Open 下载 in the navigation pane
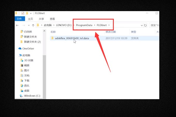 (x=27, y=81)
